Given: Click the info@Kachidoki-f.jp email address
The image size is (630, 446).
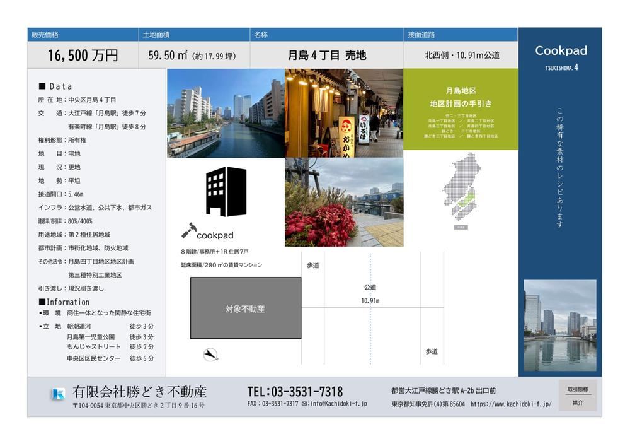Looking at the screenshot, I should tap(338, 404).
